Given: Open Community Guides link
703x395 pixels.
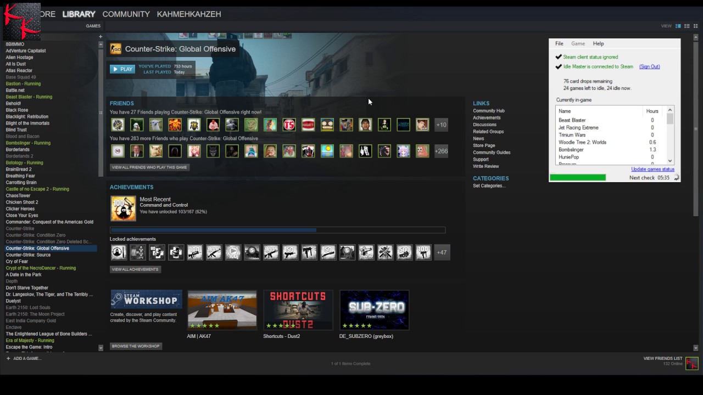Looking at the screenshot, I should [492, 153].
